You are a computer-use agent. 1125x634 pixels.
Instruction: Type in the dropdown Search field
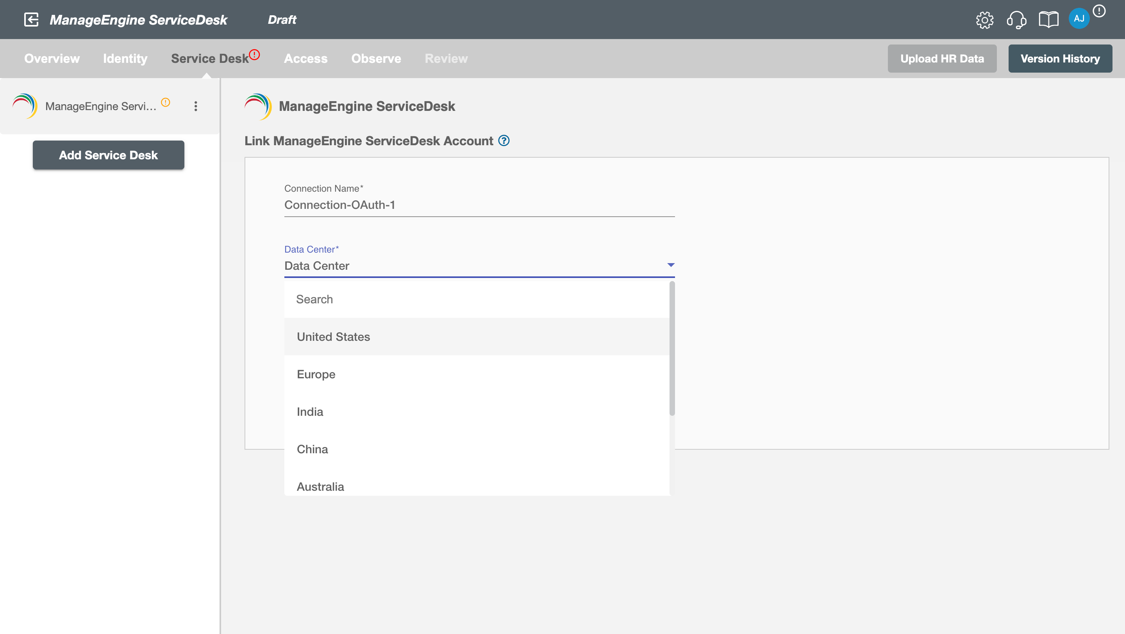click(x=477, y=299)
